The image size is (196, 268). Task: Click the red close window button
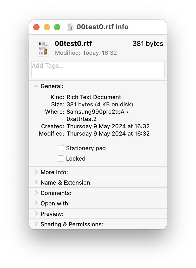(x=36, y=27)
